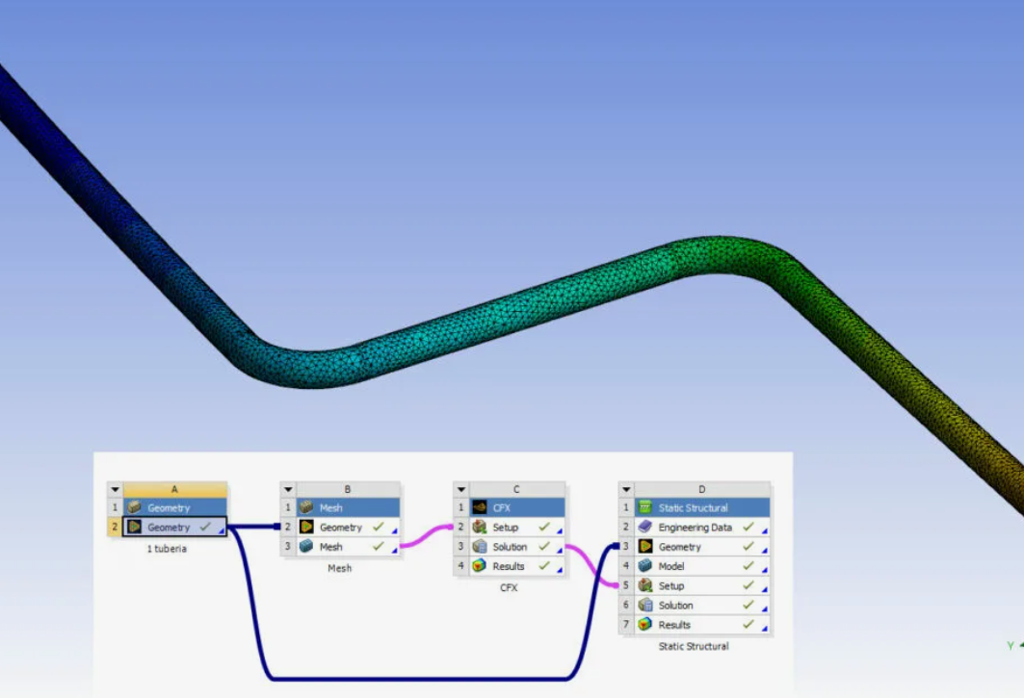
Task: Select the Results cell text in system D row 7
Action: click(x=674, y=625)
